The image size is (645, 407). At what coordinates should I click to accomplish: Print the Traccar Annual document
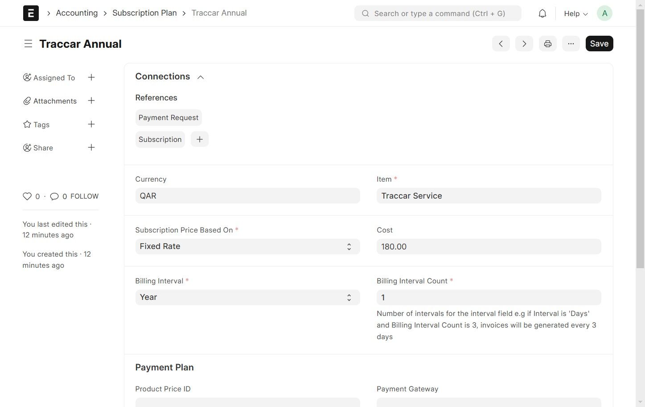pyautogui.click(x=547, y=44)
